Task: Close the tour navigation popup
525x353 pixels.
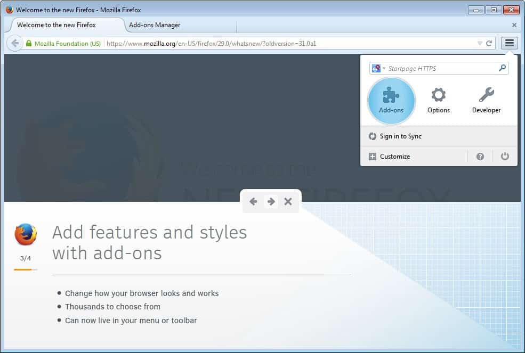Action: tap(288, 201)
